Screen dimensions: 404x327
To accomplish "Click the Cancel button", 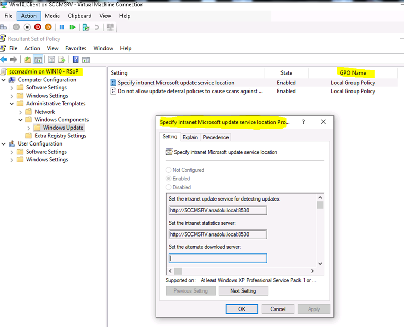I will point(278,309).
